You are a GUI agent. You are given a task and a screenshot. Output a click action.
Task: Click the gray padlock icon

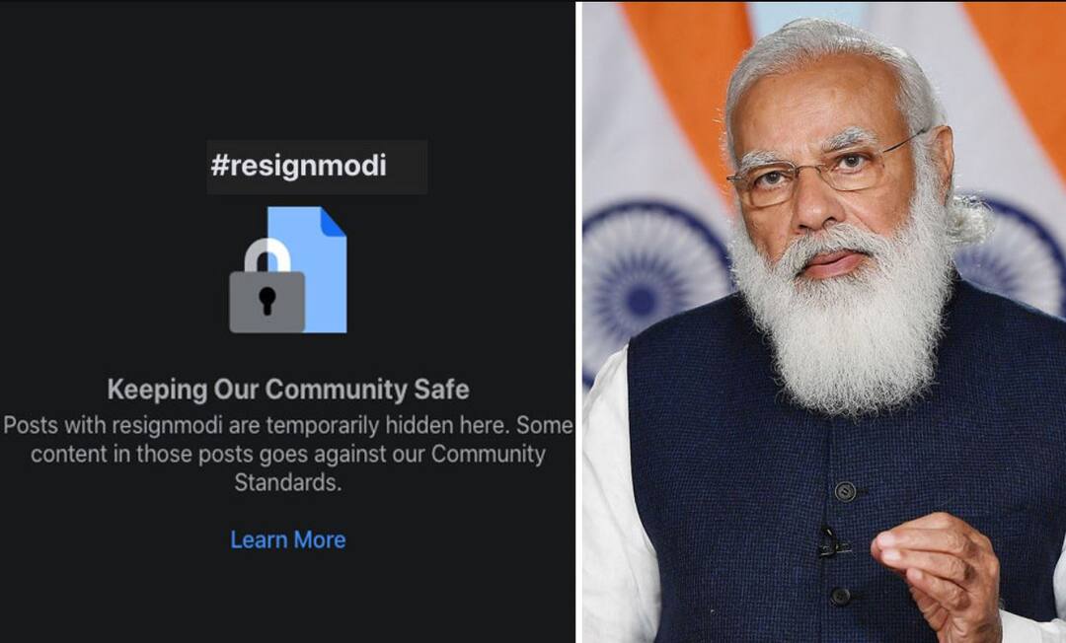(267, 287)
